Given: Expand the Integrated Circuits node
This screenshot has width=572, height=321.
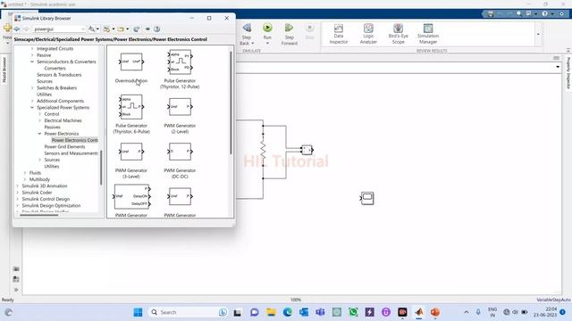Looking at the screenshot, I should point(32,48).
